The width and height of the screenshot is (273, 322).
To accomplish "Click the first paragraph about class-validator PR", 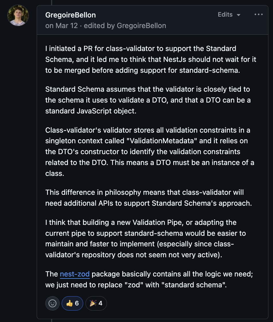I will pos(151,59).
